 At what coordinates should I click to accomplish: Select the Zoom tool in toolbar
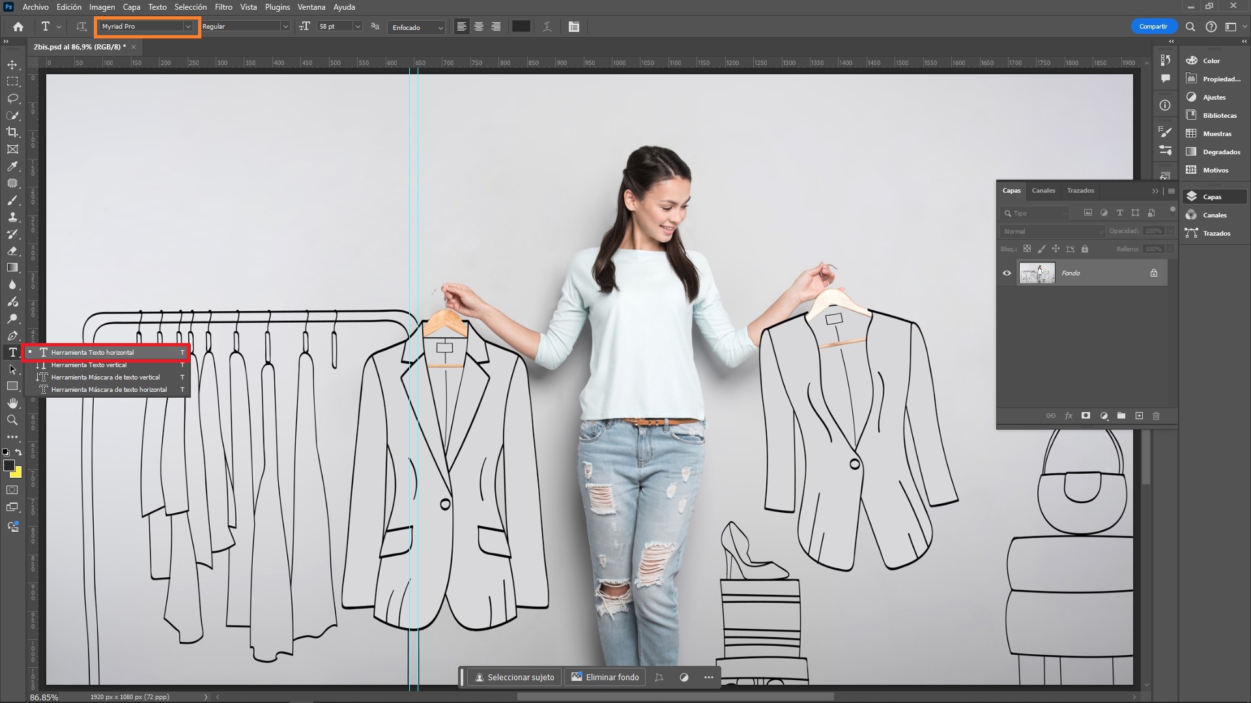[12, 420]
